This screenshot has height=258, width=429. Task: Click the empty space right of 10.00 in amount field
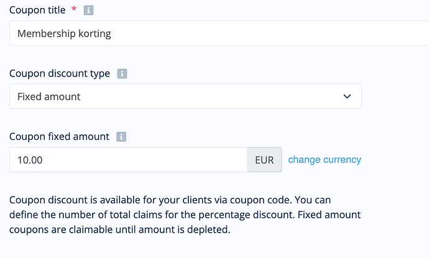pos(145,160)
